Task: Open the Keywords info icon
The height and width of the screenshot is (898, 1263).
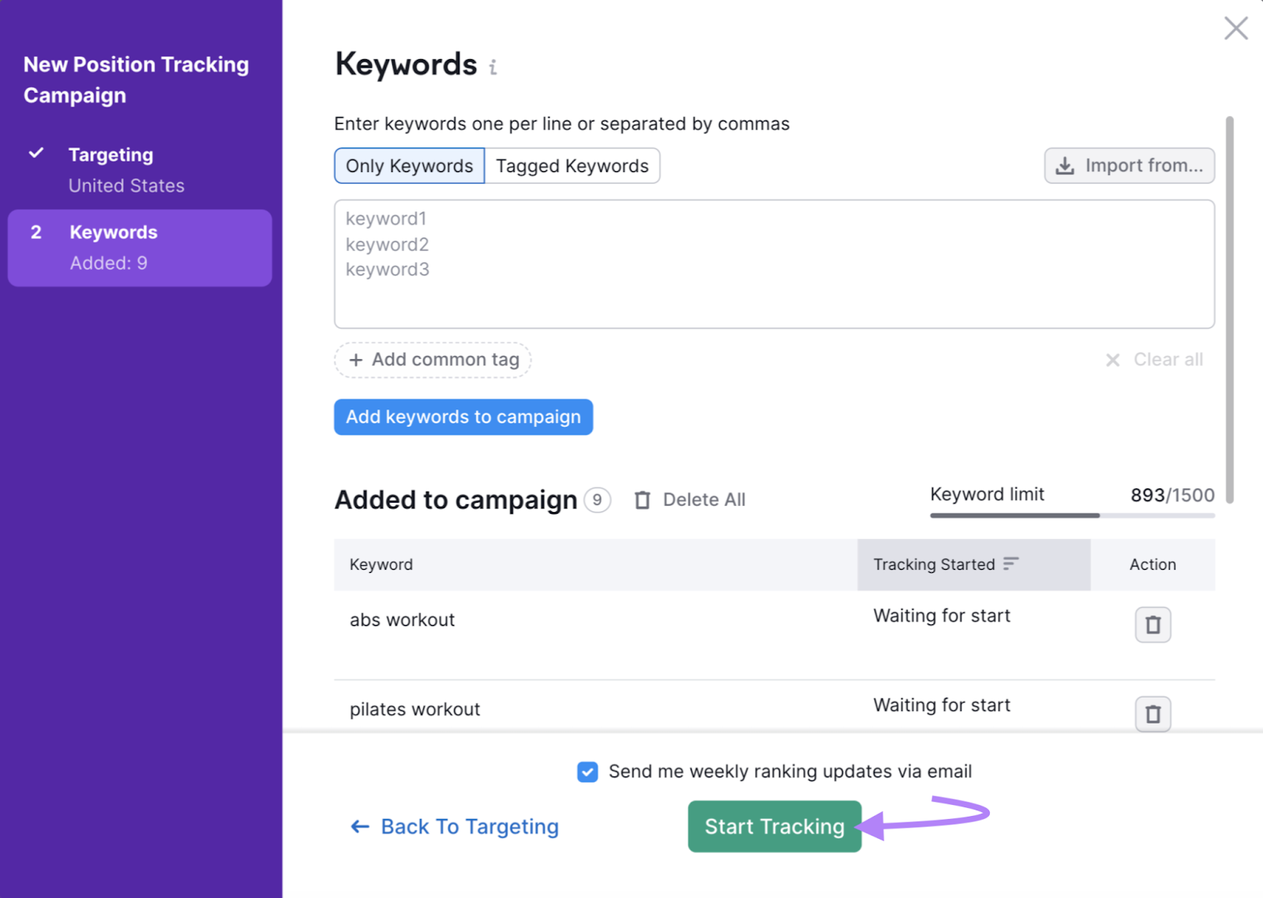Action: [x=494, y=67]
